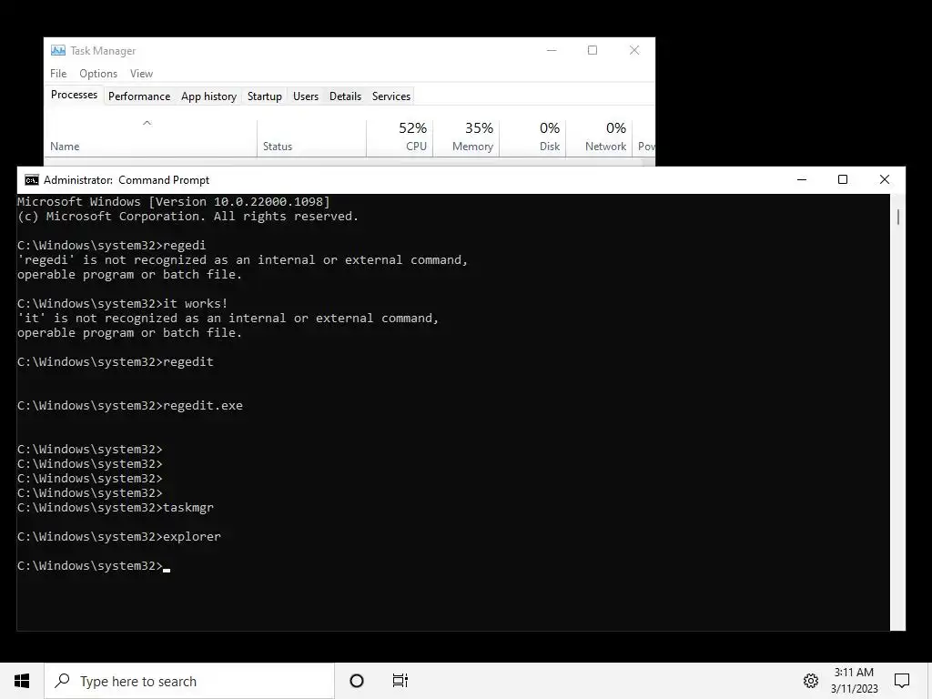The image size is (932, 699).
Task: Click the Command Prompt title bar icon
Action: (32, 180)
